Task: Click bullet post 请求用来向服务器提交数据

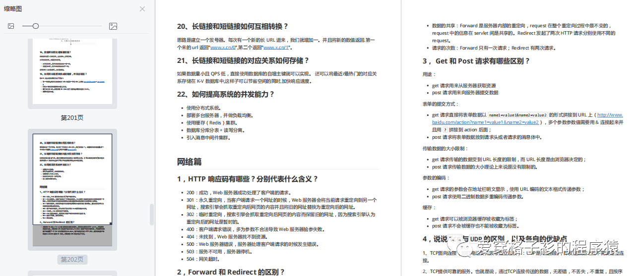Action: coord(465,93)
